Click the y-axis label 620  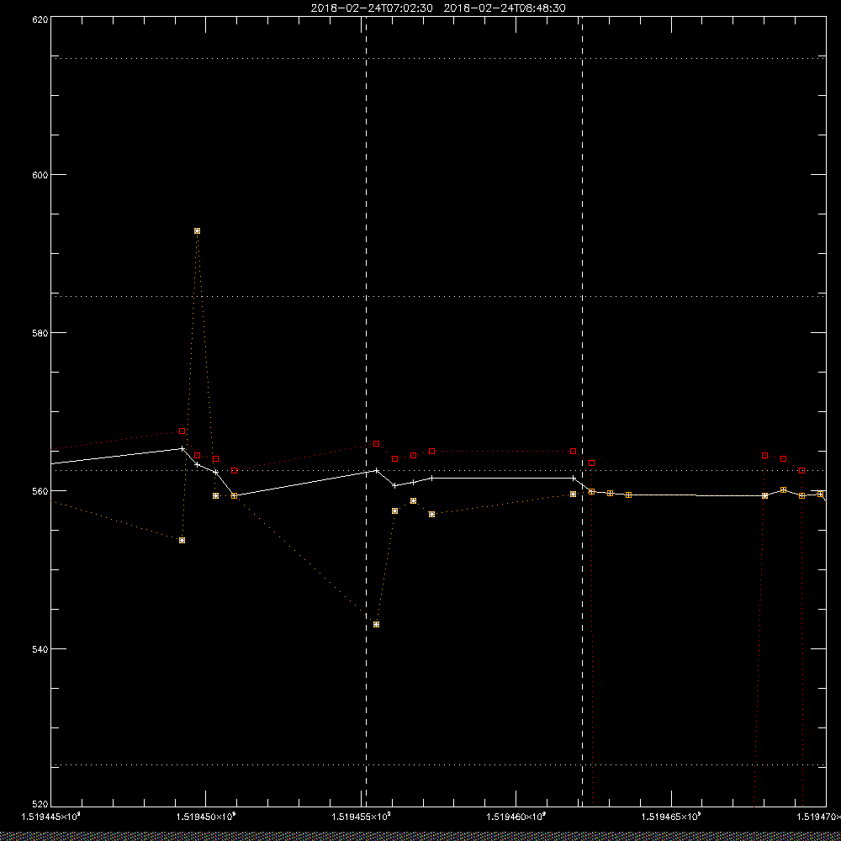click(41, 19)
